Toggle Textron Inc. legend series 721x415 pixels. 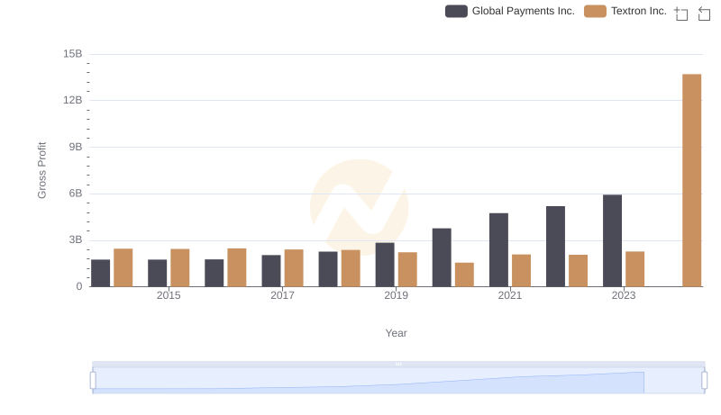625,11
